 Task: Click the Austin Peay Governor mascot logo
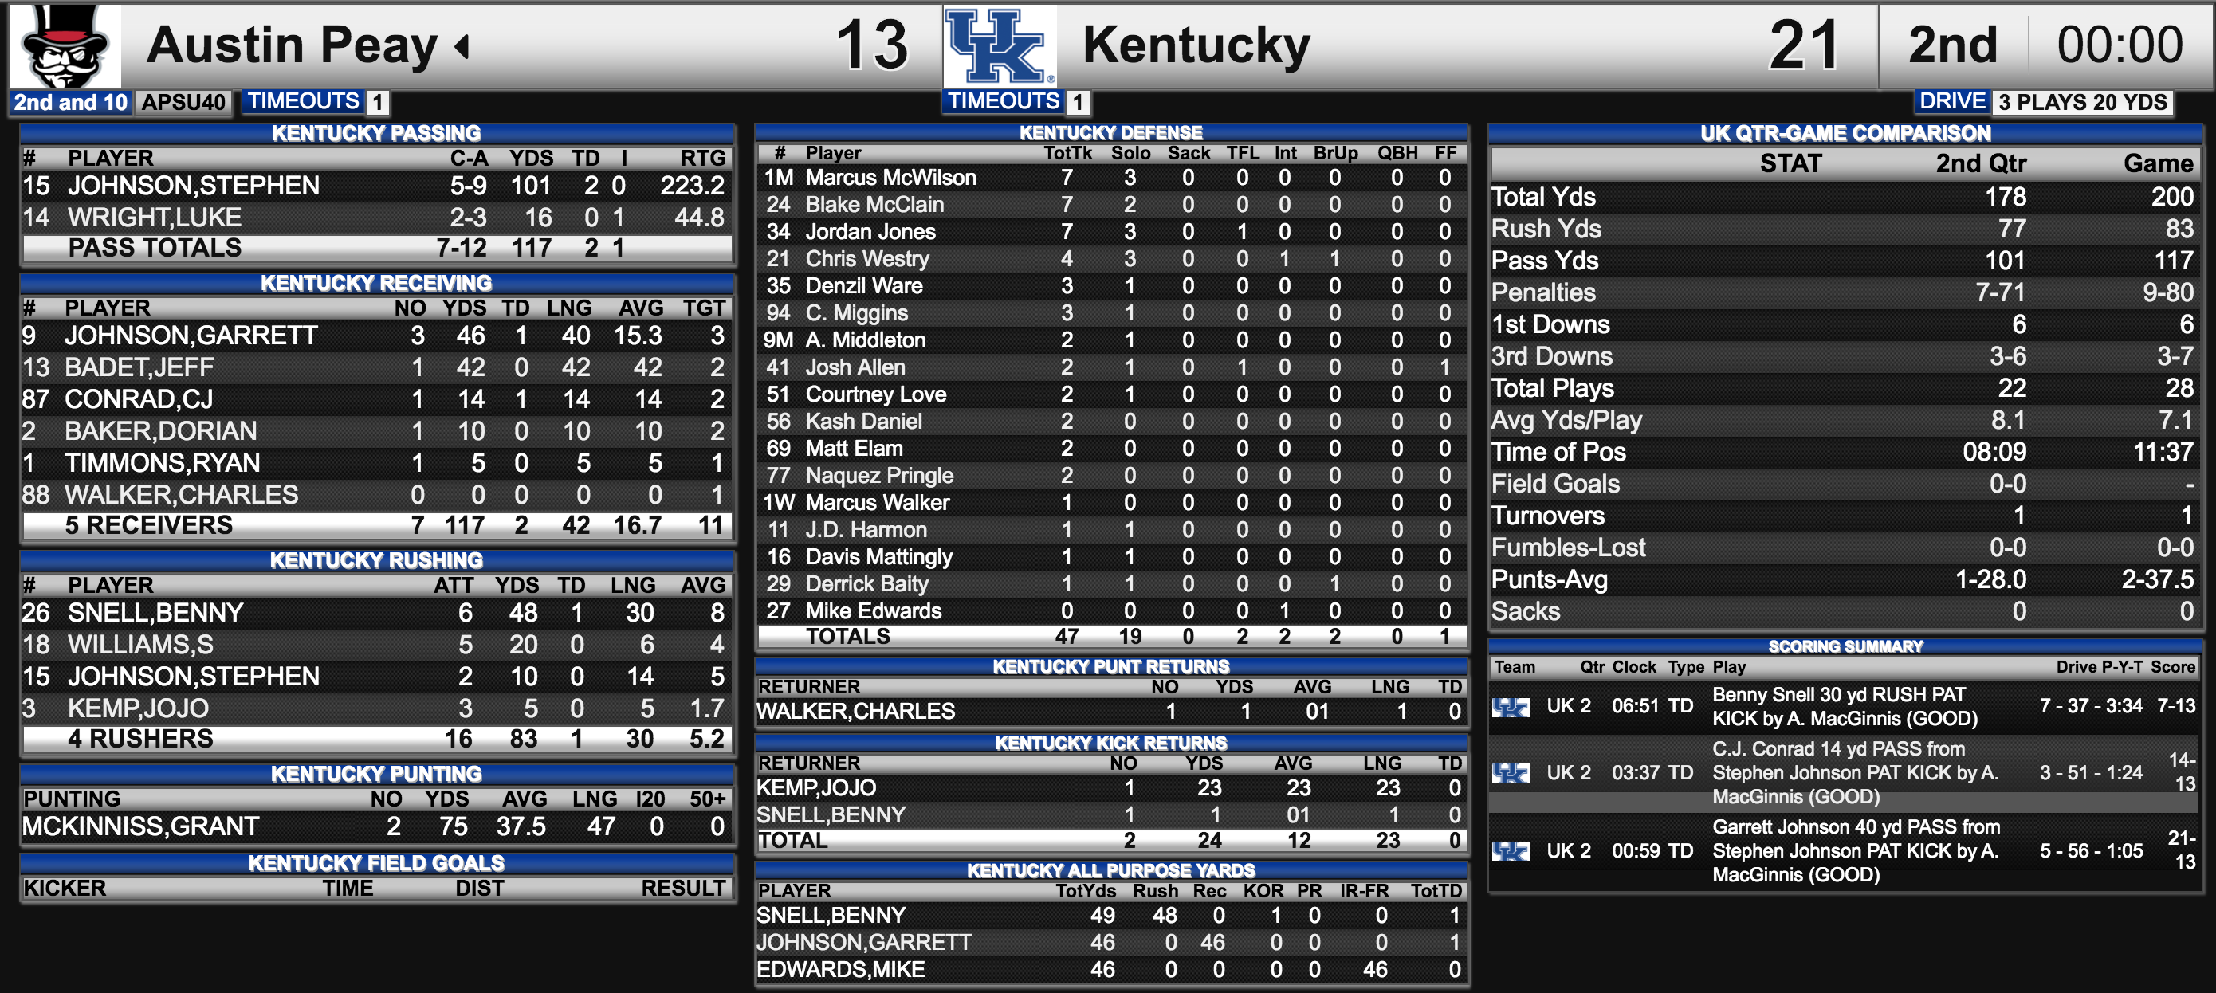tap(65, 45)
